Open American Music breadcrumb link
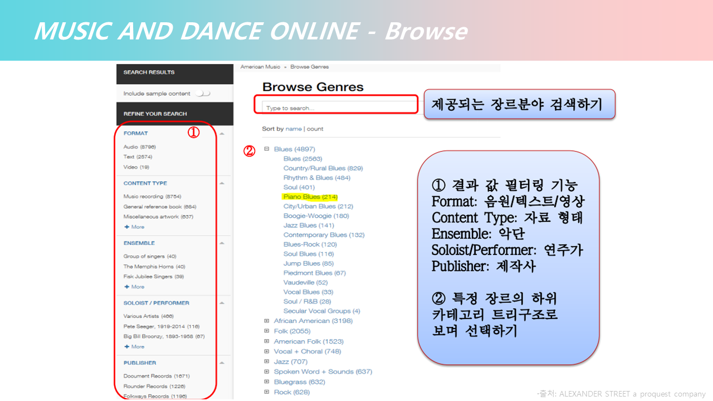The width and height of the screenshot is (713, 401). click(x=260, y=67)
